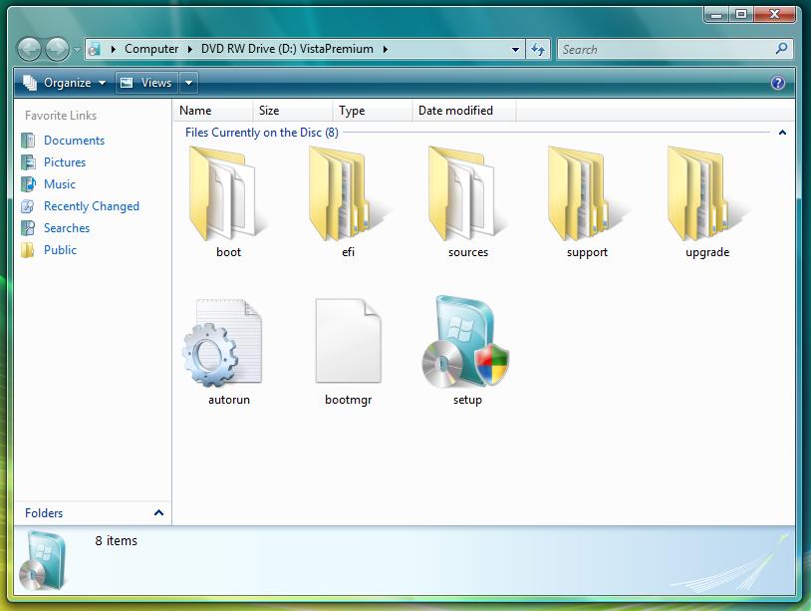Click the Recently Changed sidebar icon
This screenshot has height=611, width=811.
(28, 206)
